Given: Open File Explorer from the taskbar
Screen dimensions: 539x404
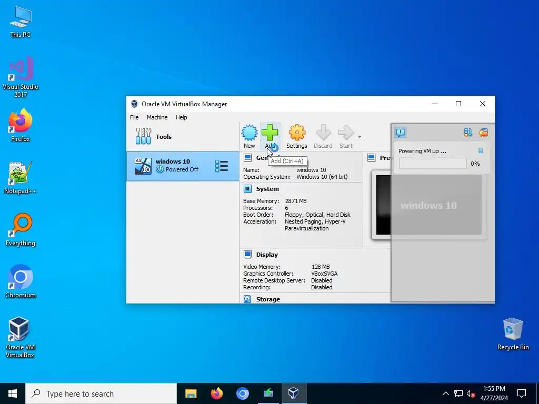Looking at the screenshot, I should click(x=191, y=393).
